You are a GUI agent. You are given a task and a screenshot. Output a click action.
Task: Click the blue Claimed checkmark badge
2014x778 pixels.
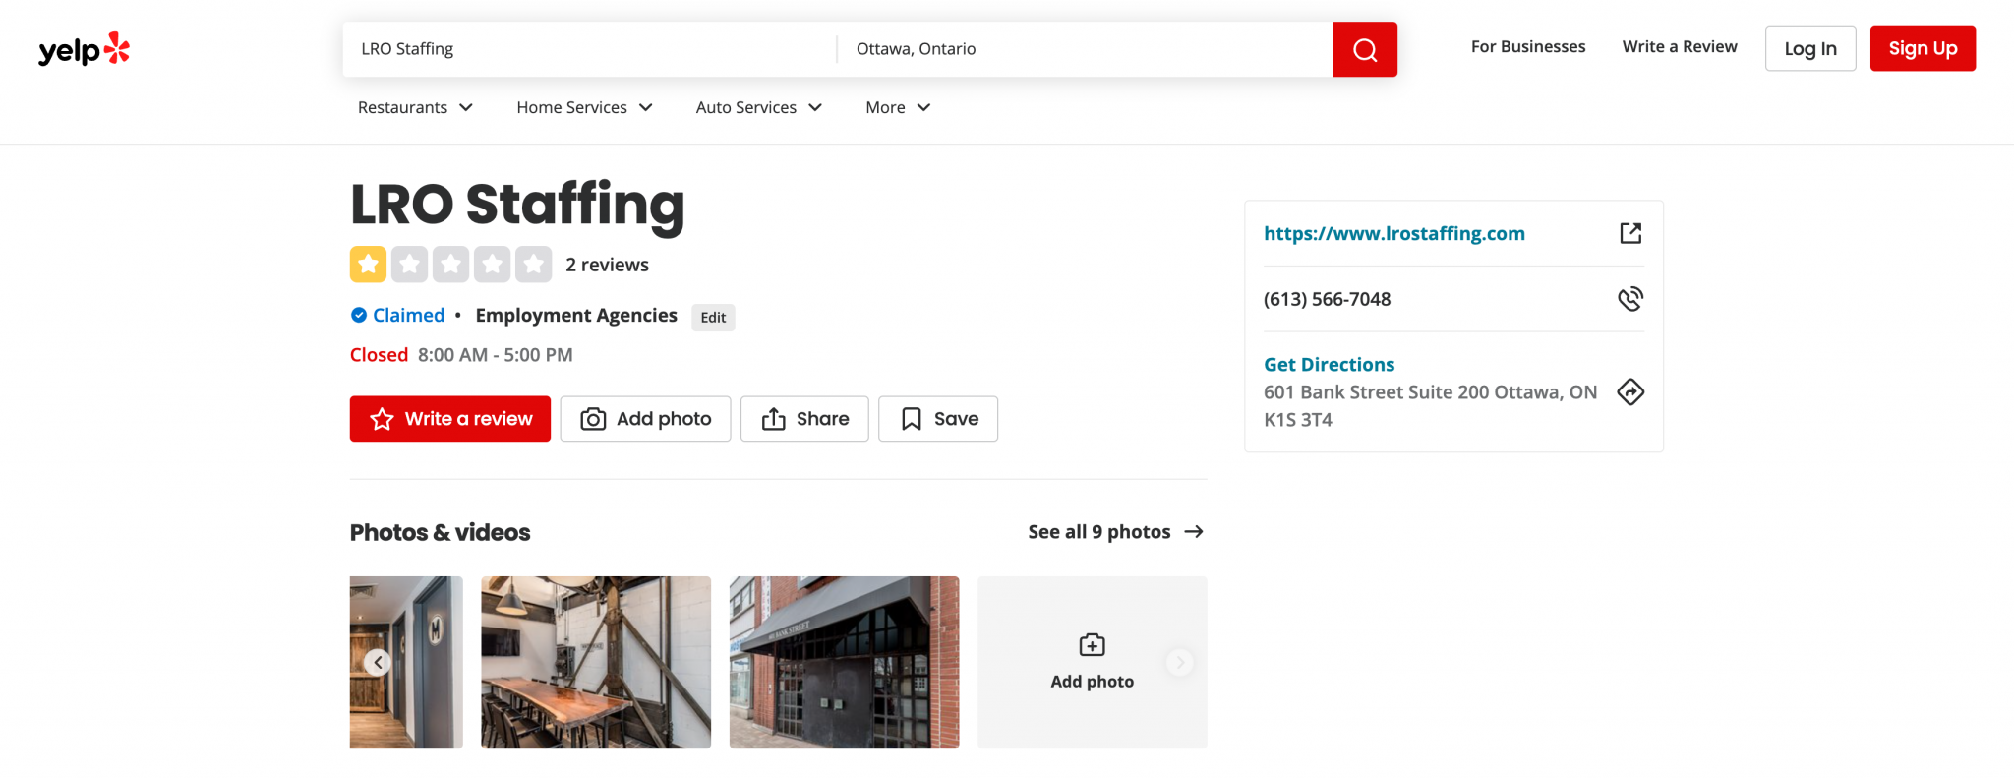click(x=359, y=316)
